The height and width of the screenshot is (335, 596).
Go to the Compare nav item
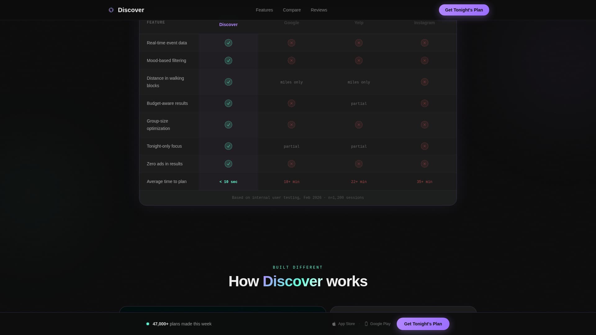click(292, 10)
